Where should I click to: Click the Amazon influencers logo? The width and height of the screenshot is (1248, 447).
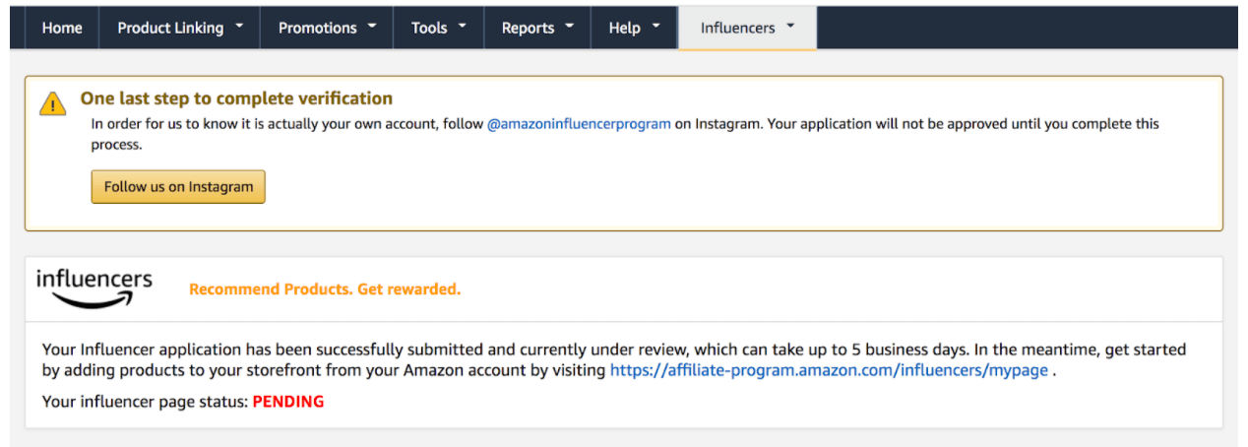pyautogui.click(x=94, y=288)
